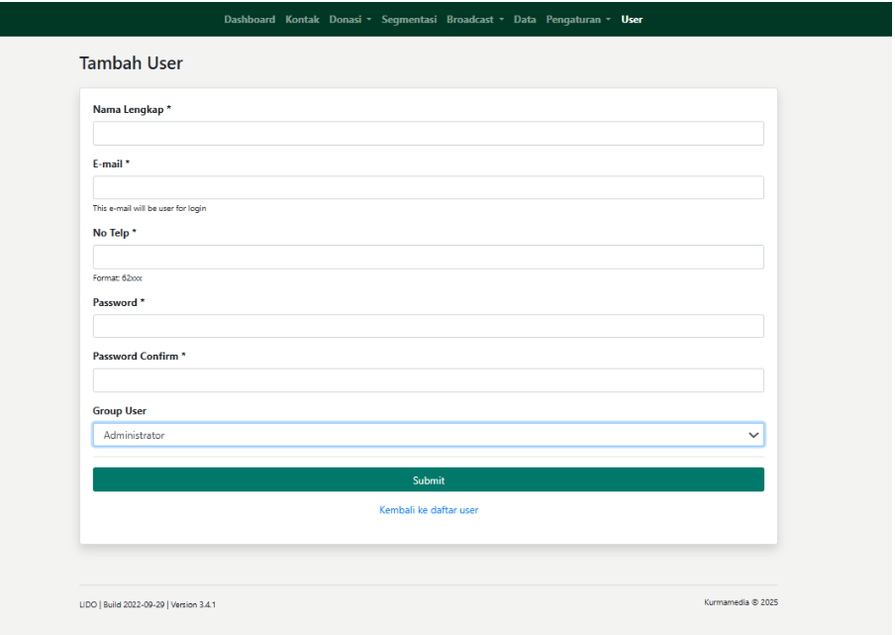Follow the Kembali ke daftar user link
This screenshot has height=635, width=895.
(x=428, y=510)
